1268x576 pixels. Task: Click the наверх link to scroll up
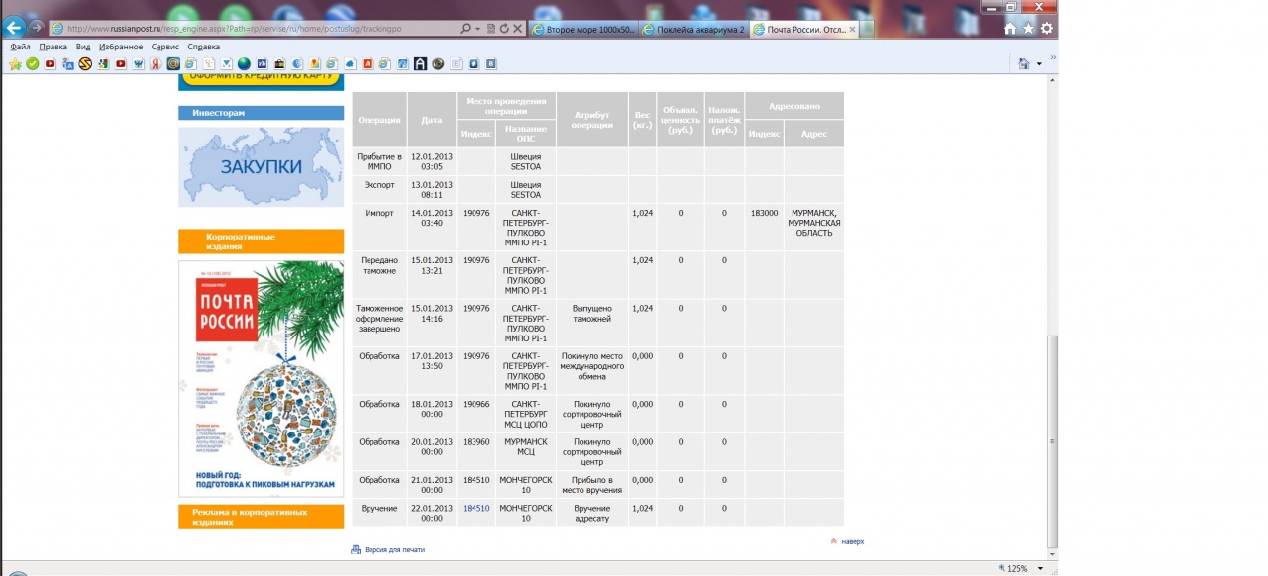(852, 541)
